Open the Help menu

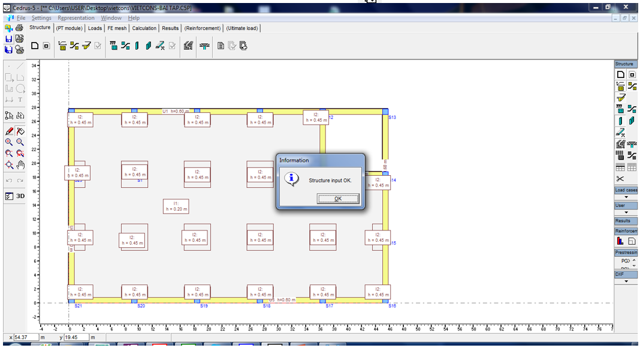pyautogui.click(x=134, y=18)
